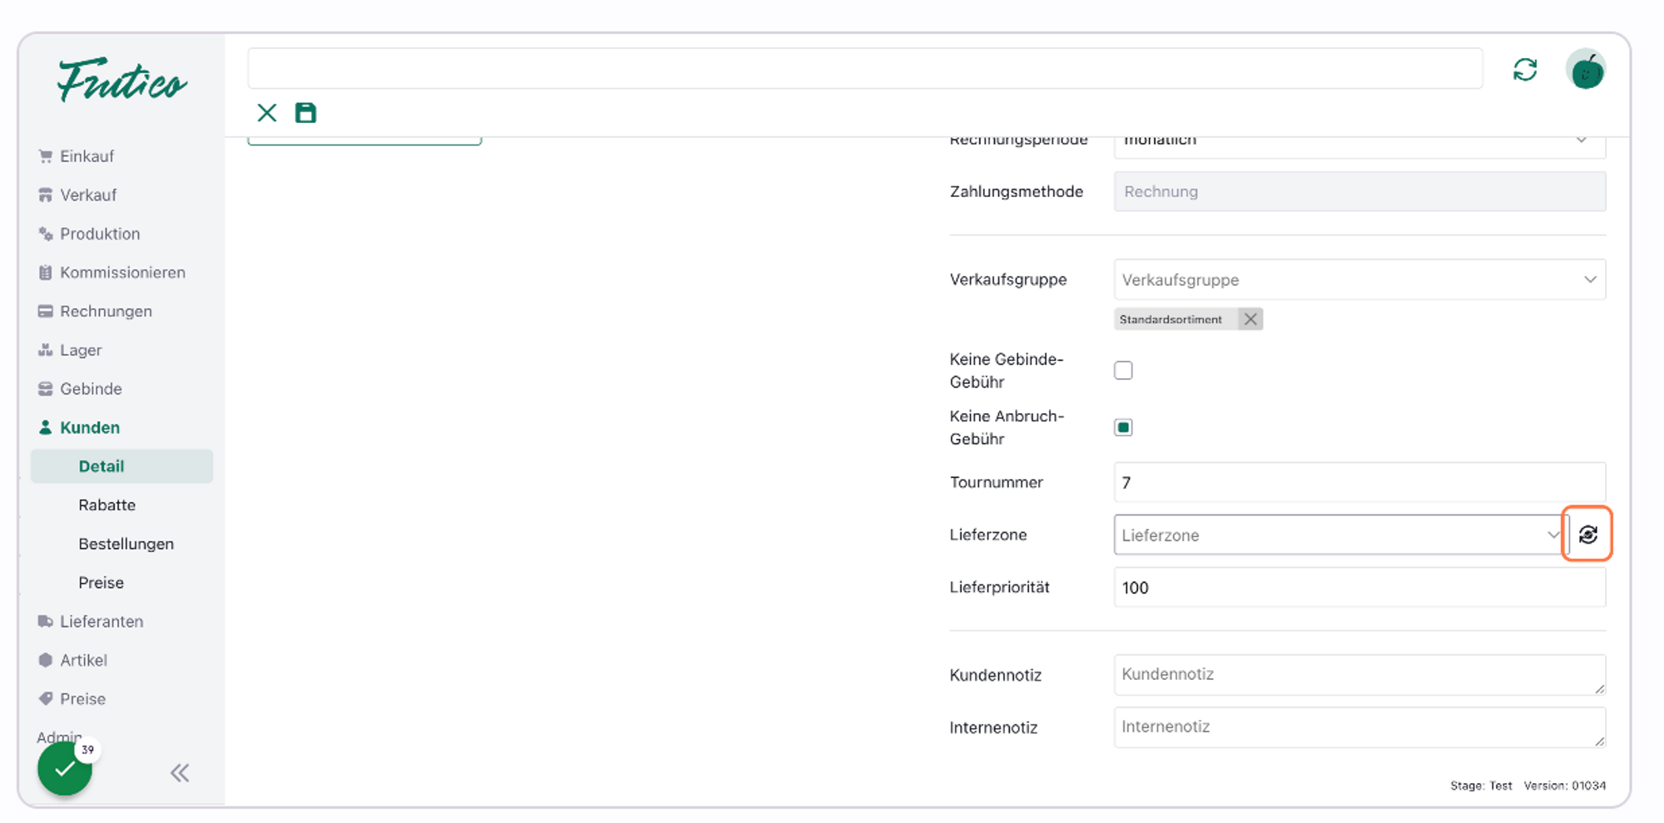Click the green checkmark tasks badge
This screenshot has width=1664, height=823.
(65, 769)
